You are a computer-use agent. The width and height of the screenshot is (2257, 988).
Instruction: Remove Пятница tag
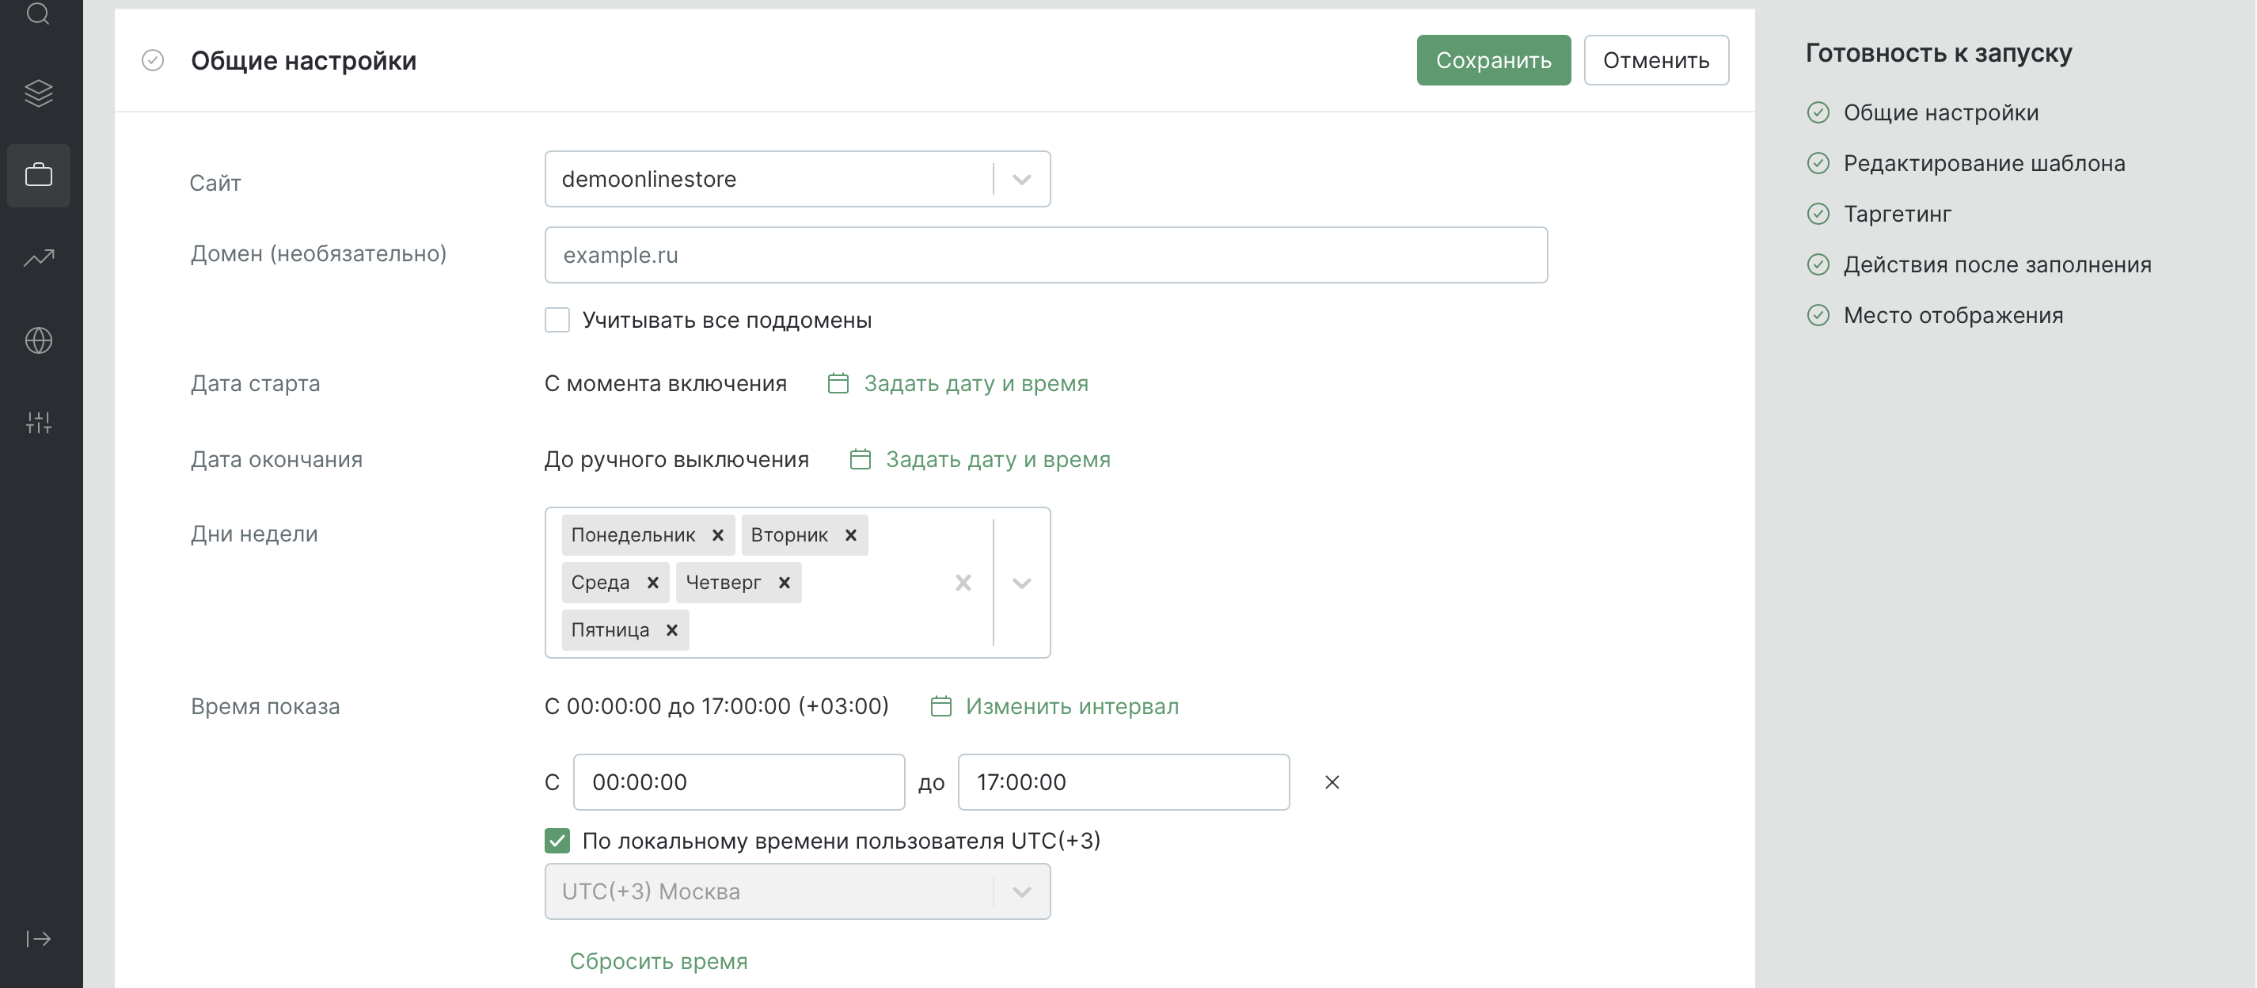(x=672, y=629)
